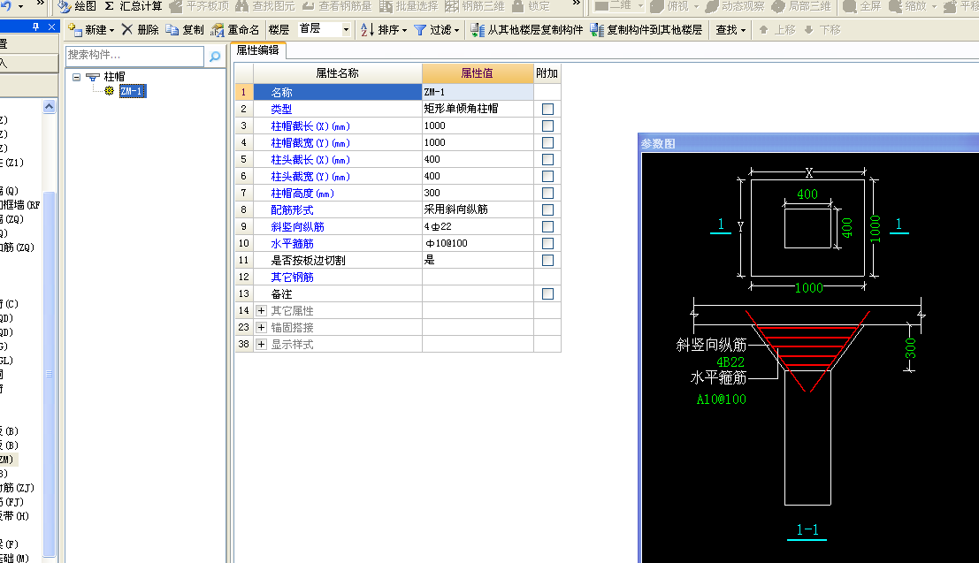Toggle 附加 checkbox for 备注 row
This screenshot has height=563, width=979.
coord(547,293)
